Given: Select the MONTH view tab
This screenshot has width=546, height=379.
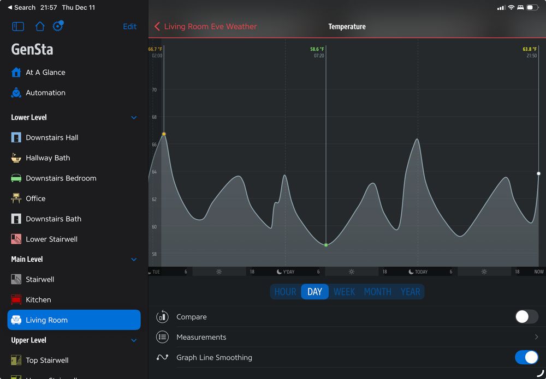Looking at the screenshot, I should click(377, 292).
